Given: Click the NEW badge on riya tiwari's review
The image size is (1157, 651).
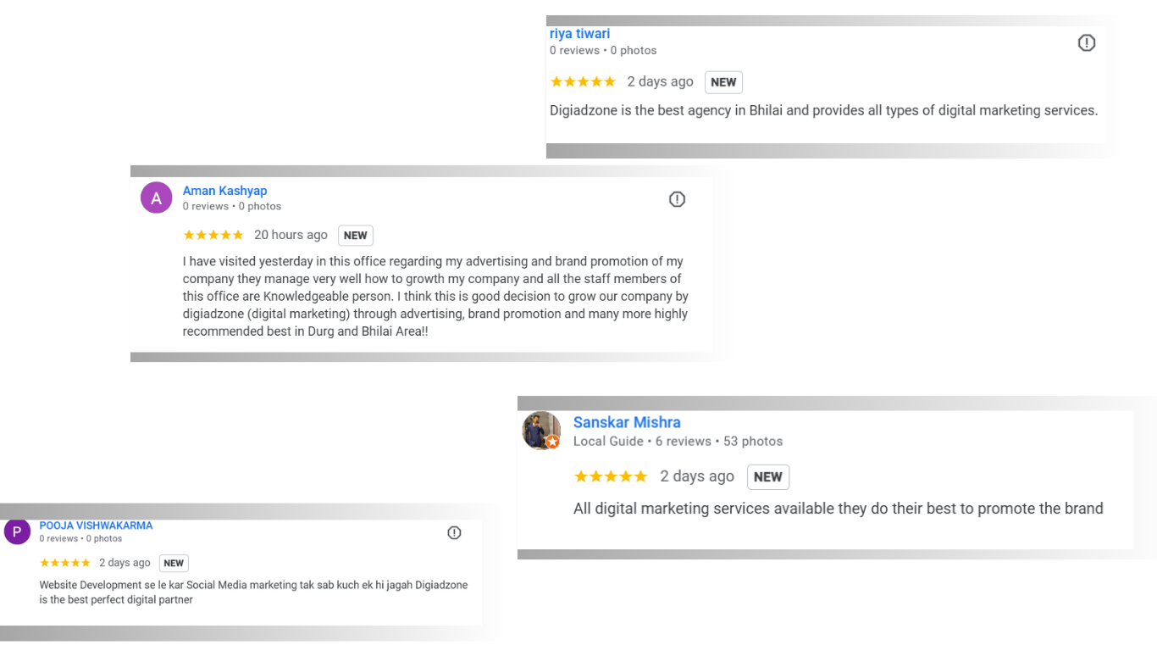Looking at the screenshot, I should point(723,82).
